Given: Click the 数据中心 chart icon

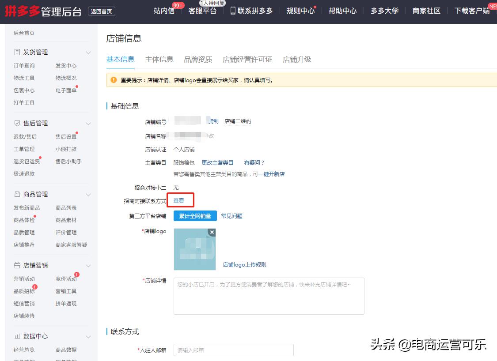Looking at the screenshot, I should click(x=17, y=336).
